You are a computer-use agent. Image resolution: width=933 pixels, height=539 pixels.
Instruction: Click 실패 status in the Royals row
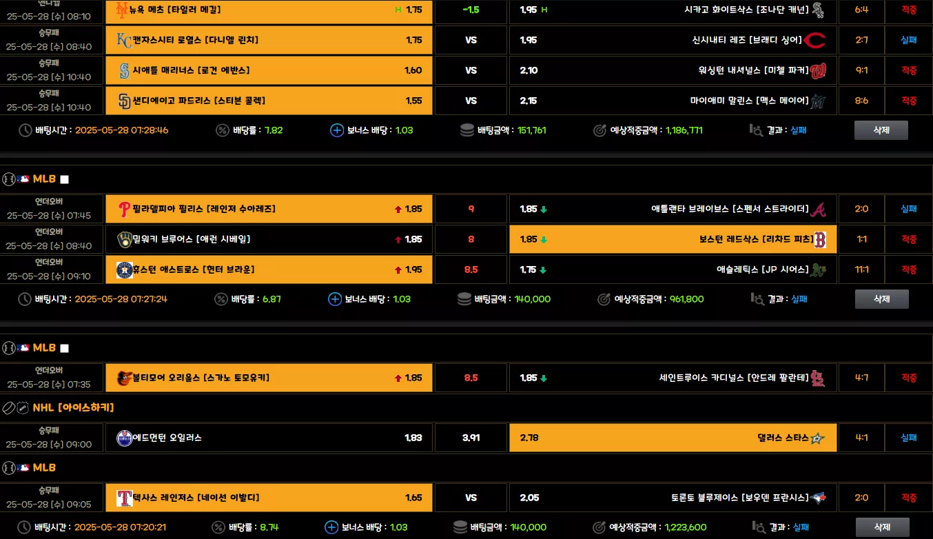pos(909,40)
